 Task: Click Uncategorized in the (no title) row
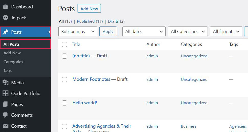pyautogui.click(x=194, y=56)
